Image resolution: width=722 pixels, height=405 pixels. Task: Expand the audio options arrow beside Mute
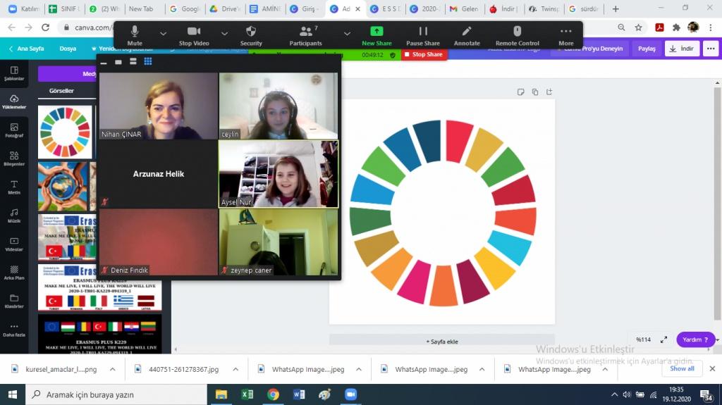tap(164, 33)
